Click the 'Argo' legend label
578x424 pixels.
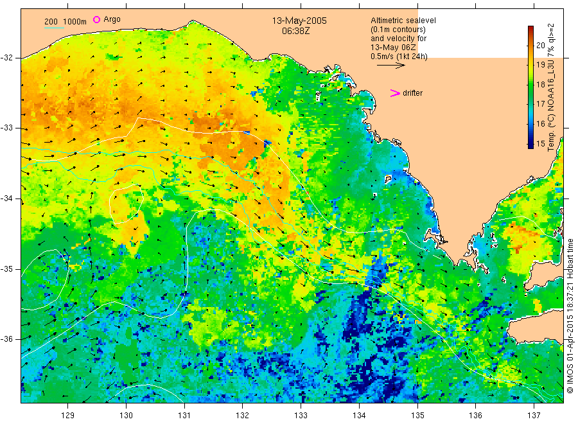pyautogui.click(x=112, y=19)
